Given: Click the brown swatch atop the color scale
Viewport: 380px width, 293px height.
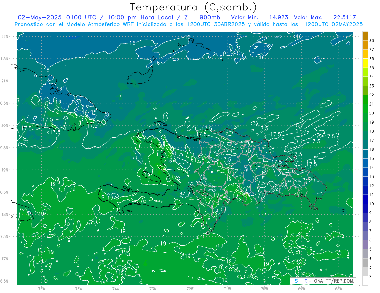Looking at the screenshot, I should tap(365, 36).
